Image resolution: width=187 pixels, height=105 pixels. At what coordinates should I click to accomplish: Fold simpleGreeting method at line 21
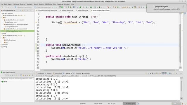point(40,56)
